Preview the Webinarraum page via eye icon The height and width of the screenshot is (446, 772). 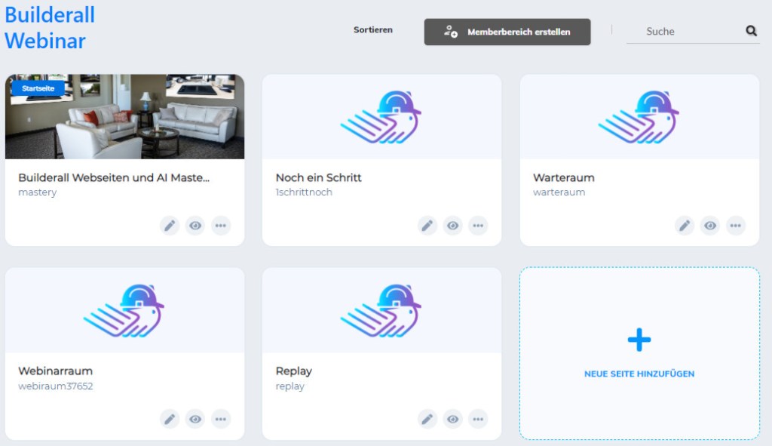pyautogui.click(x=195, y=419)
